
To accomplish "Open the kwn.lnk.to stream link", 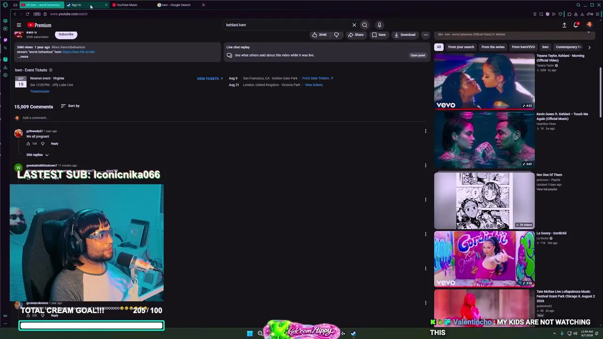I will tap(79, 52).
